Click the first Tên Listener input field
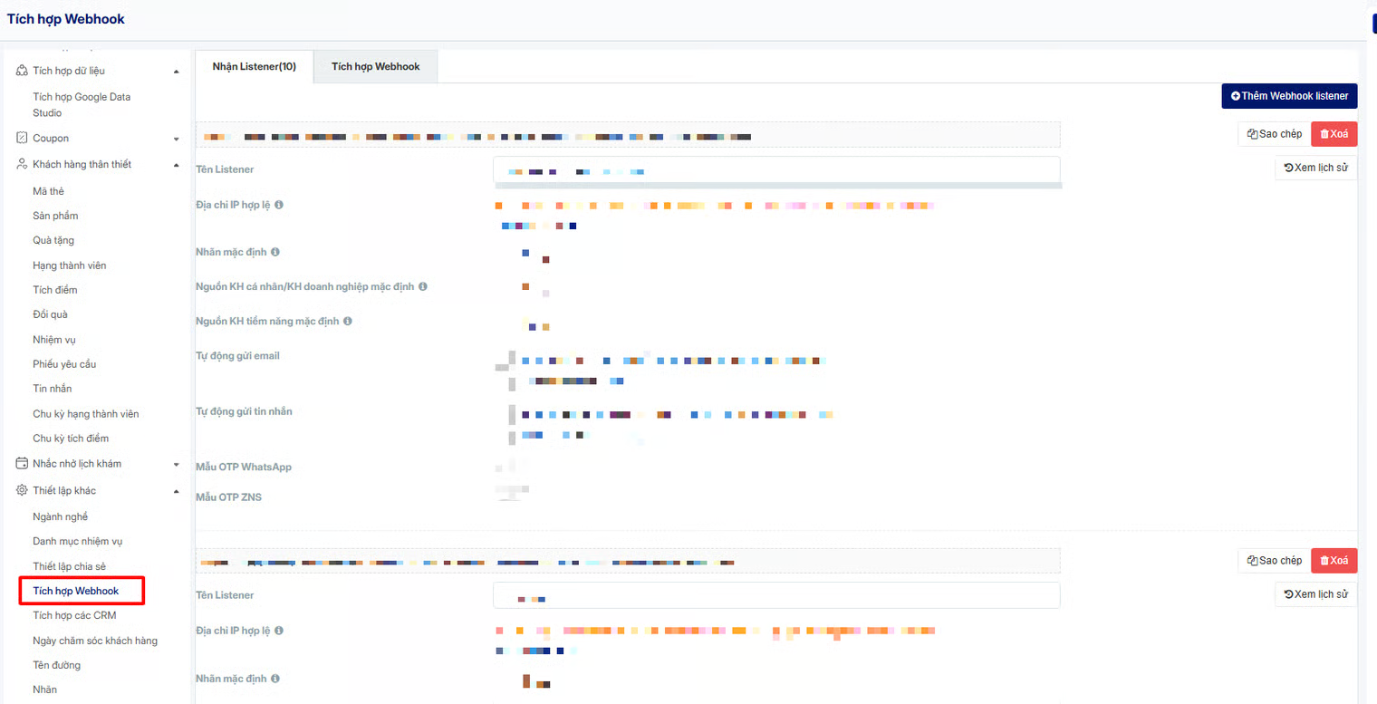 776,169
